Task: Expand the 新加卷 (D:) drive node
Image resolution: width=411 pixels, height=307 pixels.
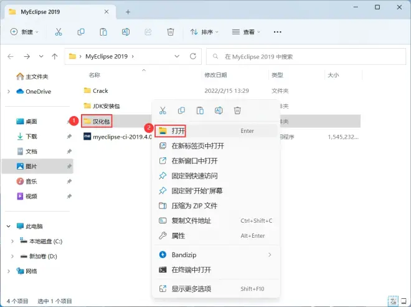Action: (x=12, y=256)
